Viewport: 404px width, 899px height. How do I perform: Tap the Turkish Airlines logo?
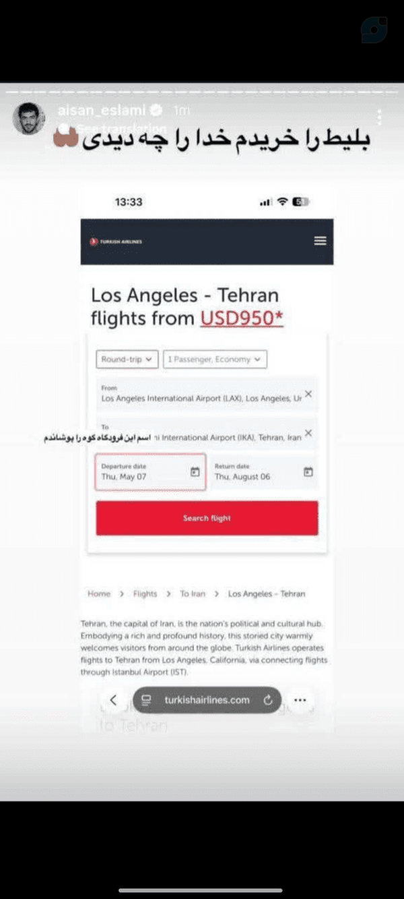click(116, 241)
